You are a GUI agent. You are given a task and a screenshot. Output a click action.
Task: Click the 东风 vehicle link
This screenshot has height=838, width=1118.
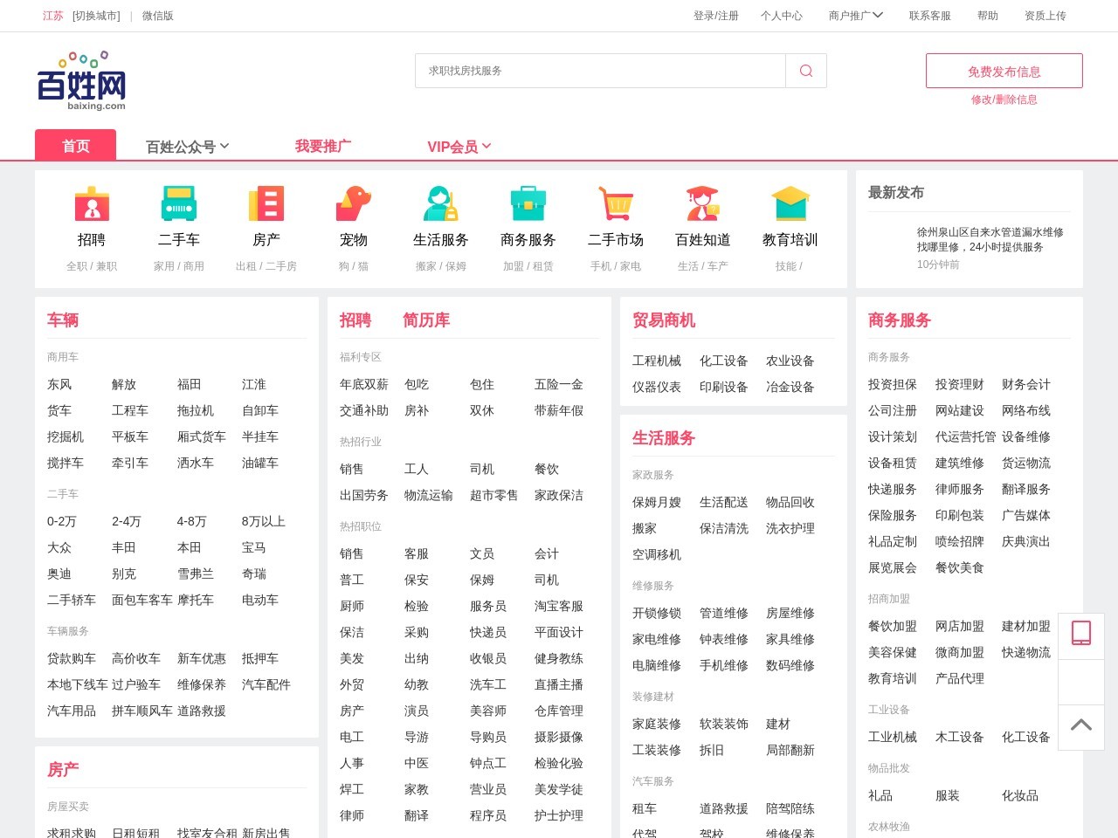coord(59,384)
